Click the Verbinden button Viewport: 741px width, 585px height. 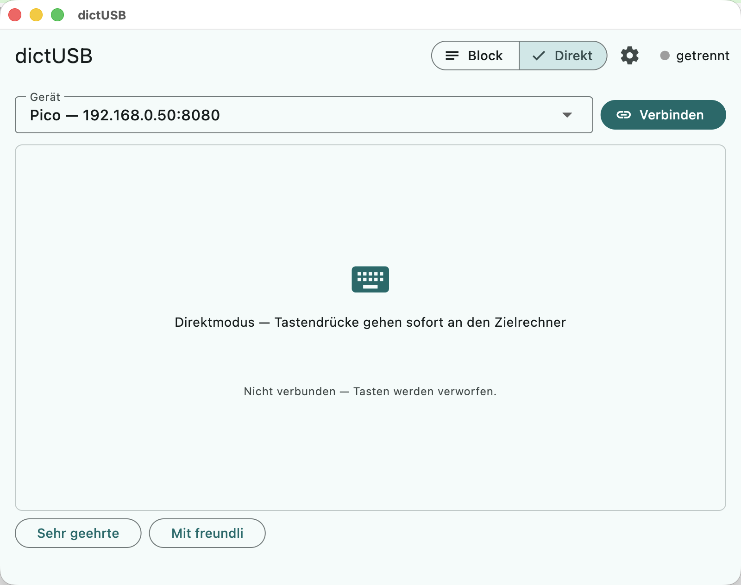pyautogui.click(x=663, y=115)
